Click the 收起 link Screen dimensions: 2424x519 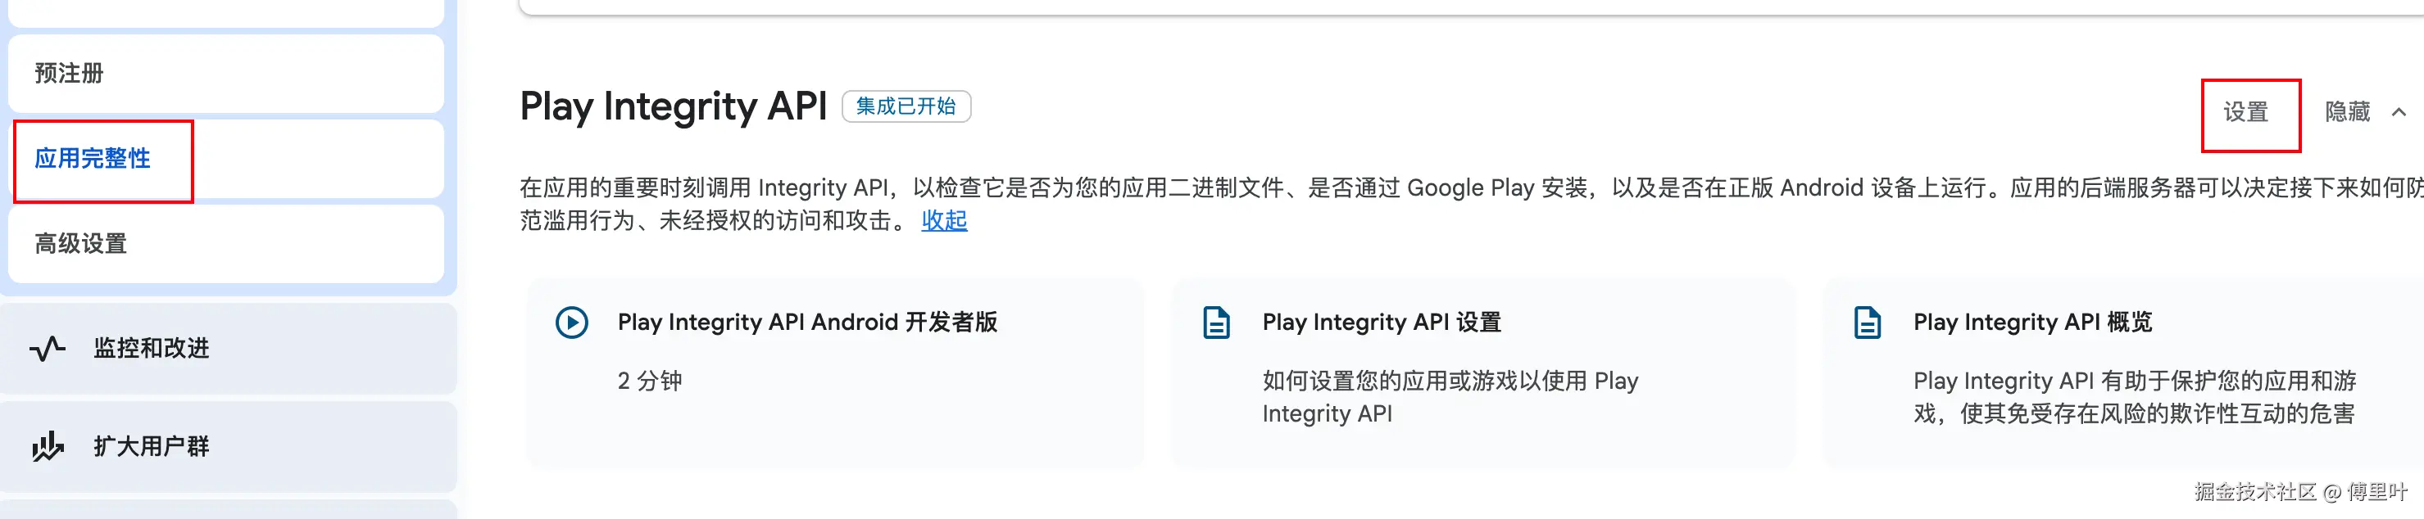pos(944,220)
